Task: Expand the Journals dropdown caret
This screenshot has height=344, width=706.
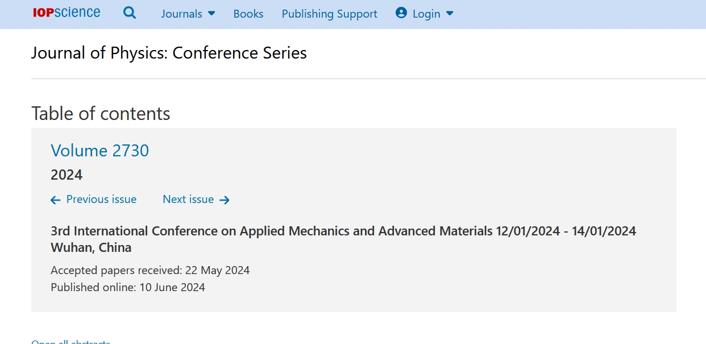Action: (211, 14)
